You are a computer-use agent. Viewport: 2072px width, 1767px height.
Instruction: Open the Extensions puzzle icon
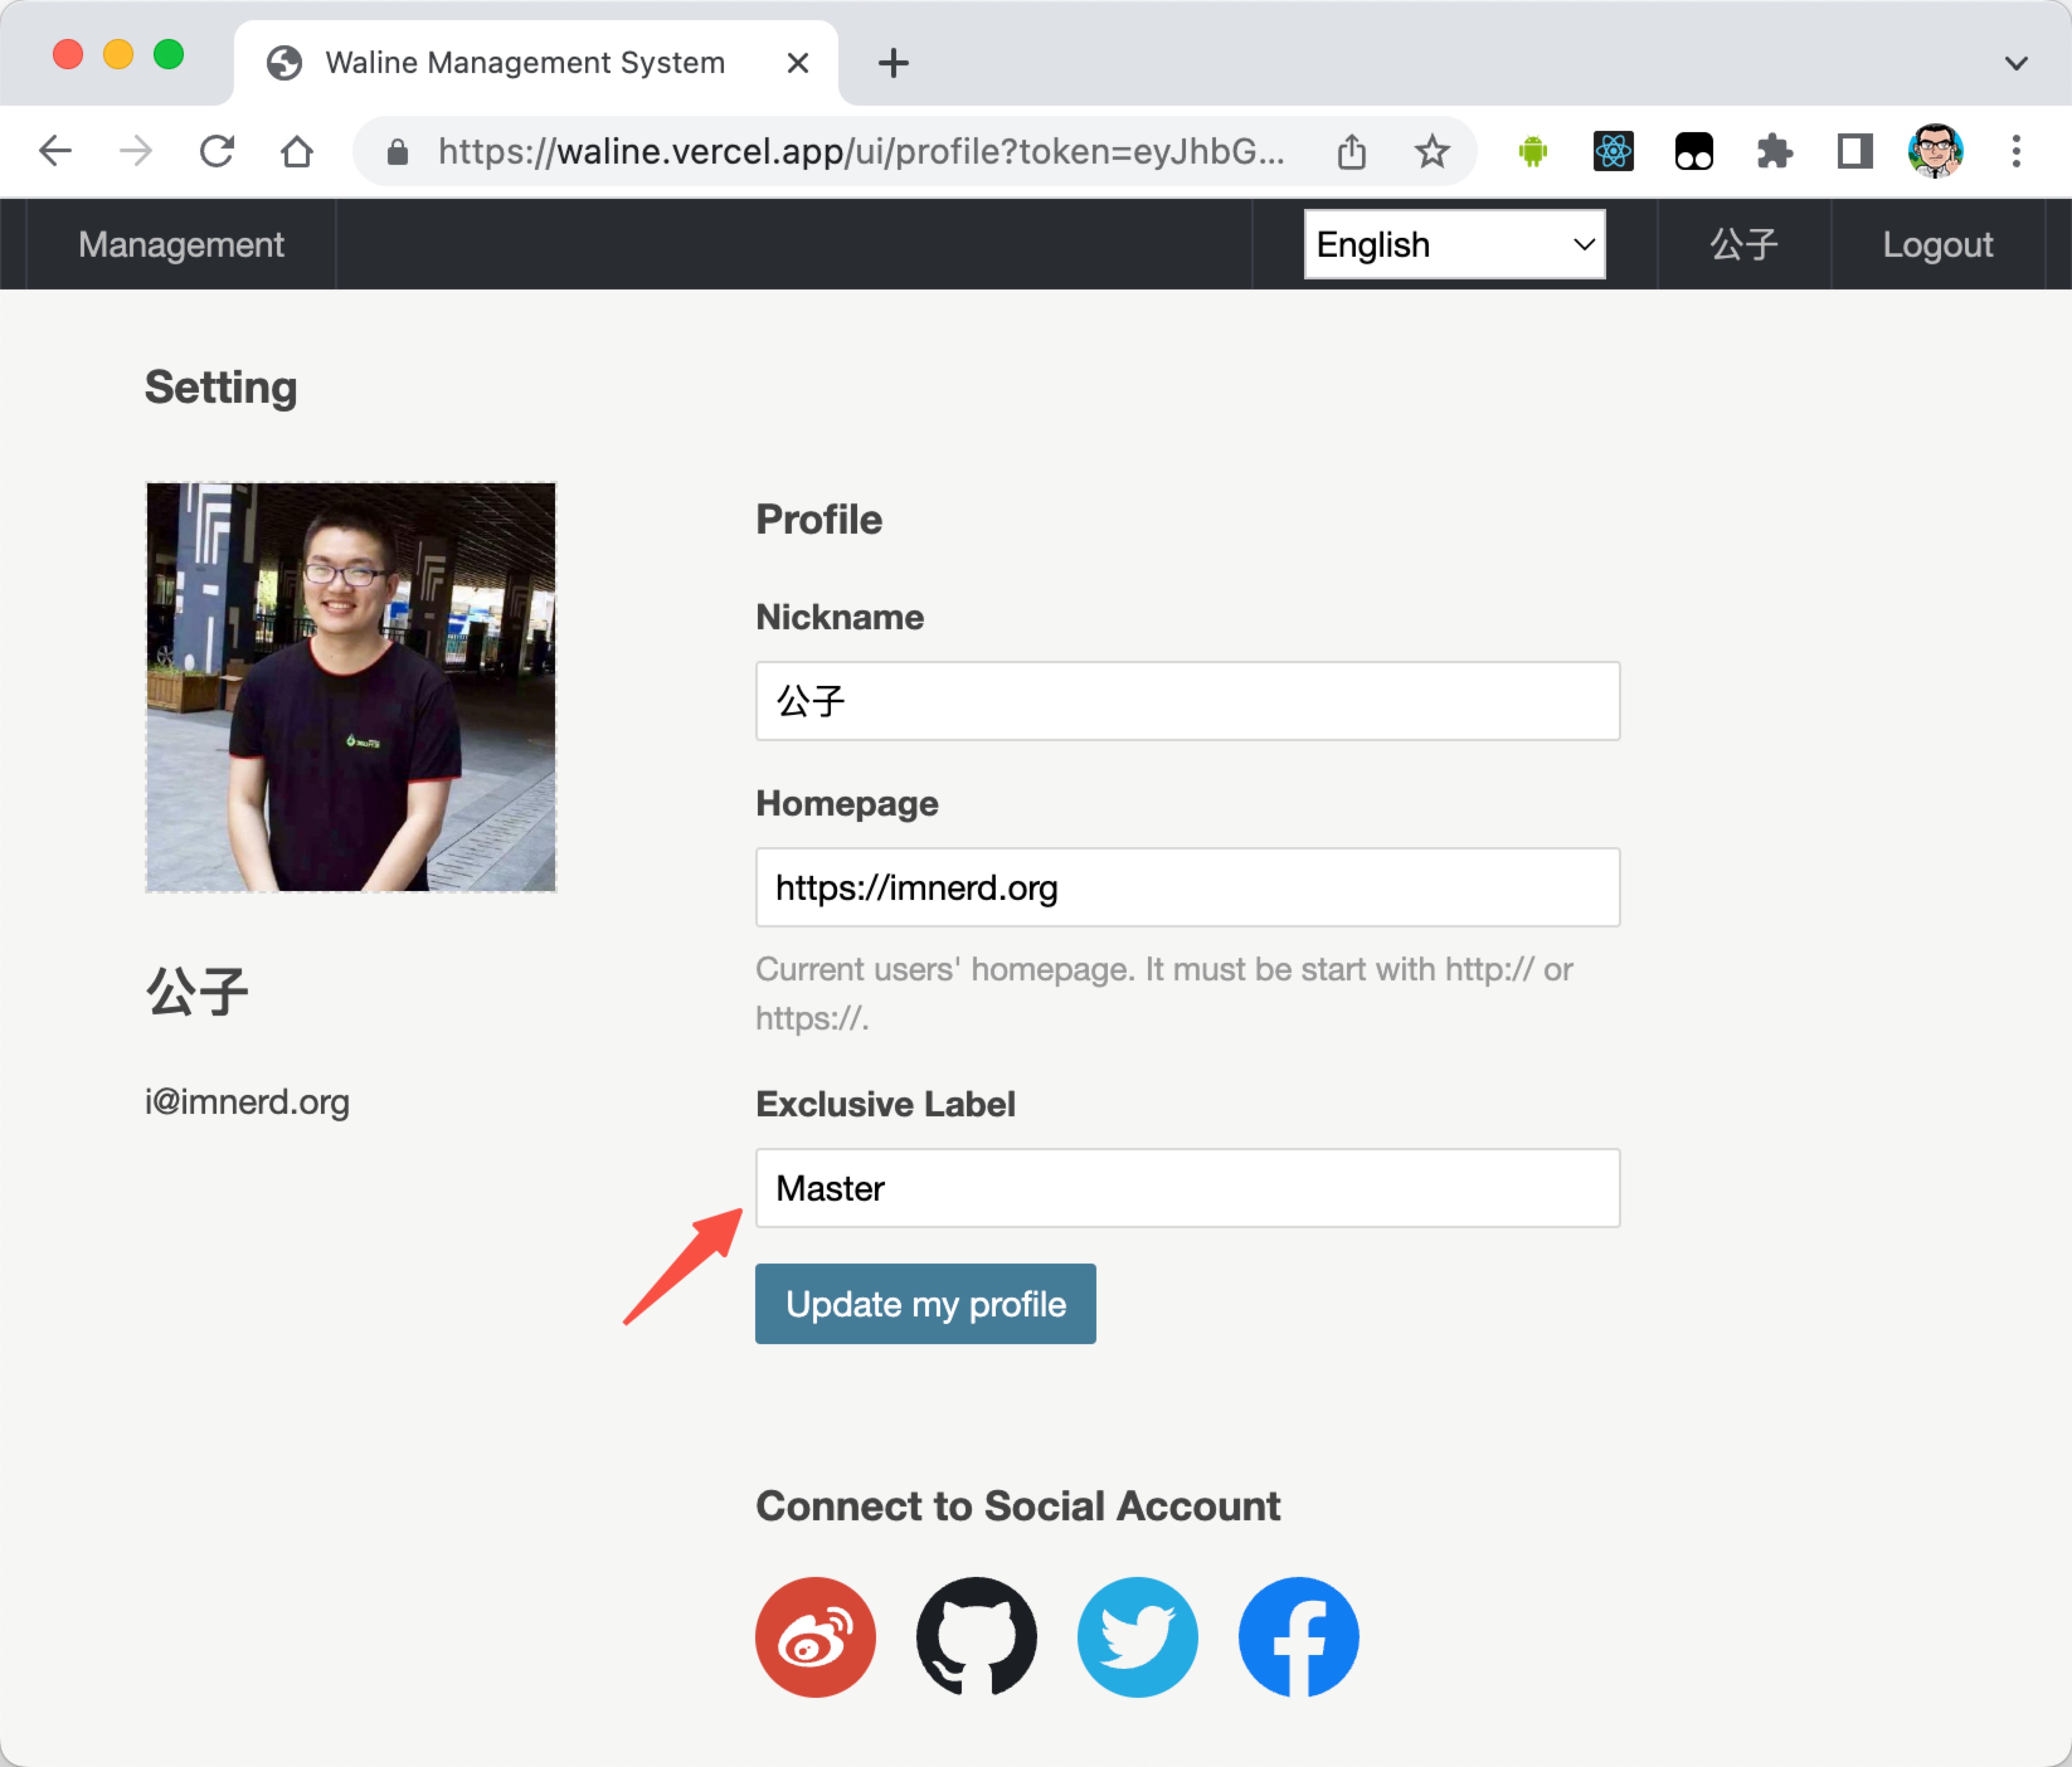[x=1774, y=152]
